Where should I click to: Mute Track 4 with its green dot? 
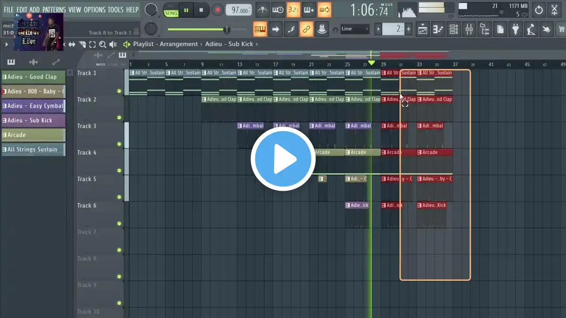tap(119, 171)
